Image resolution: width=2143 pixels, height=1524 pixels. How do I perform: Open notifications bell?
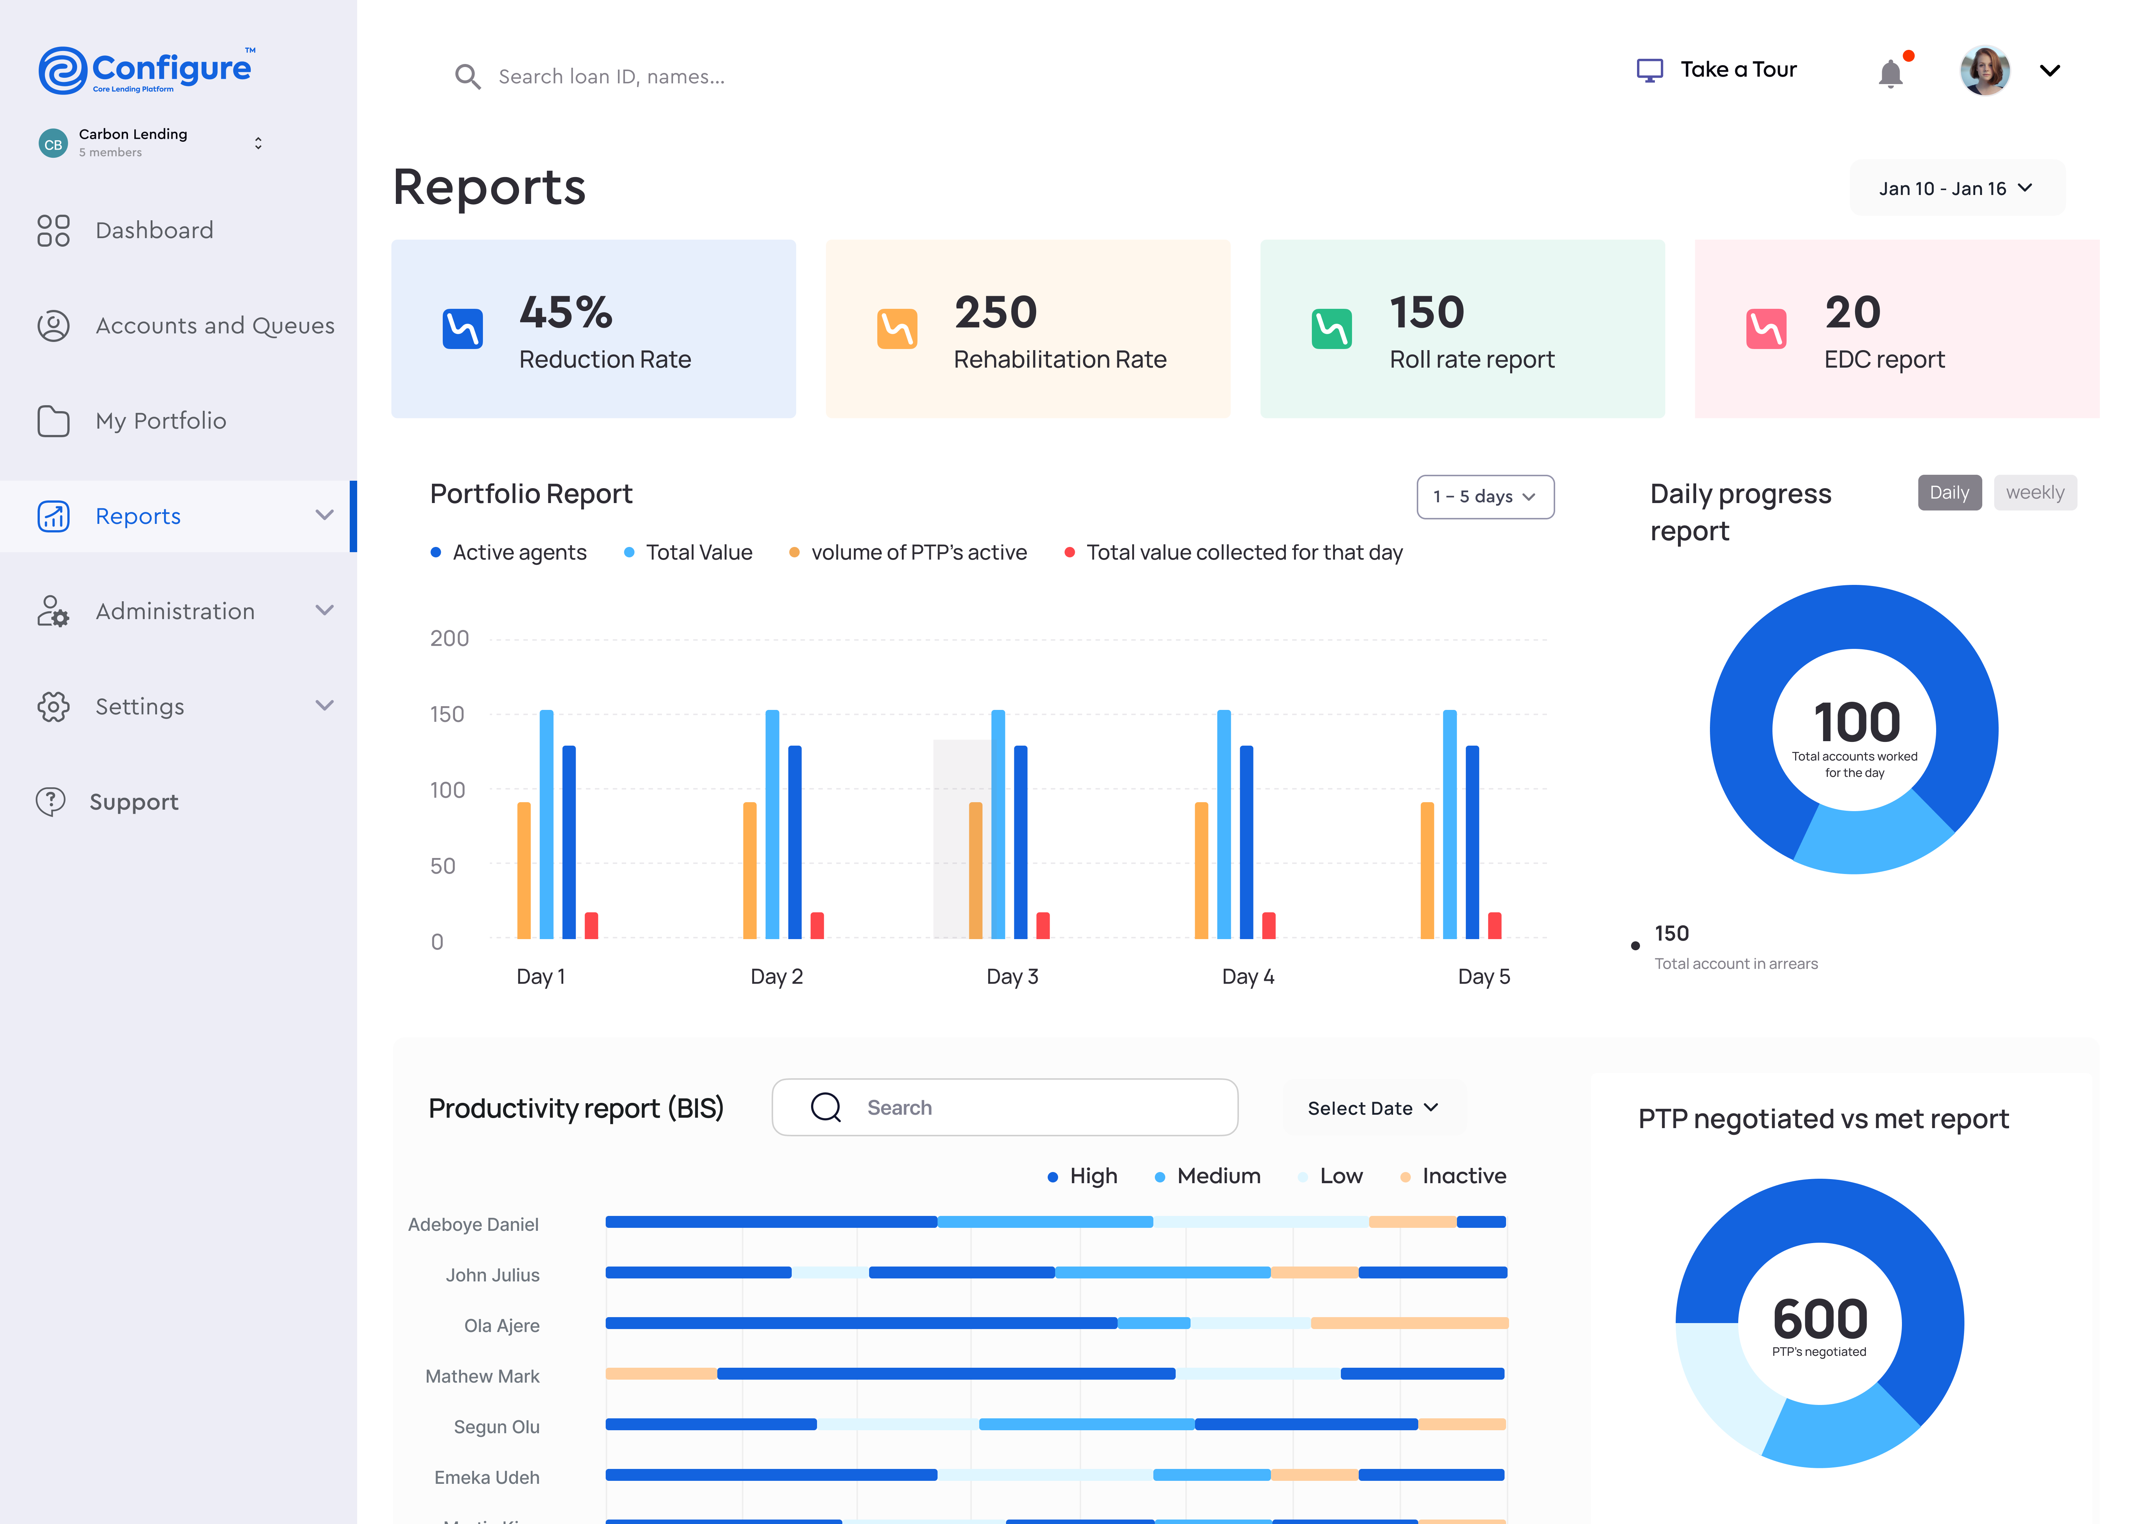(1891, 73)
